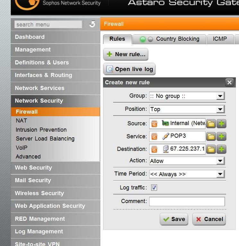The width and height of the screenshot is (239, 246).
Task: Open the Management menu
Action: [55, 50]
